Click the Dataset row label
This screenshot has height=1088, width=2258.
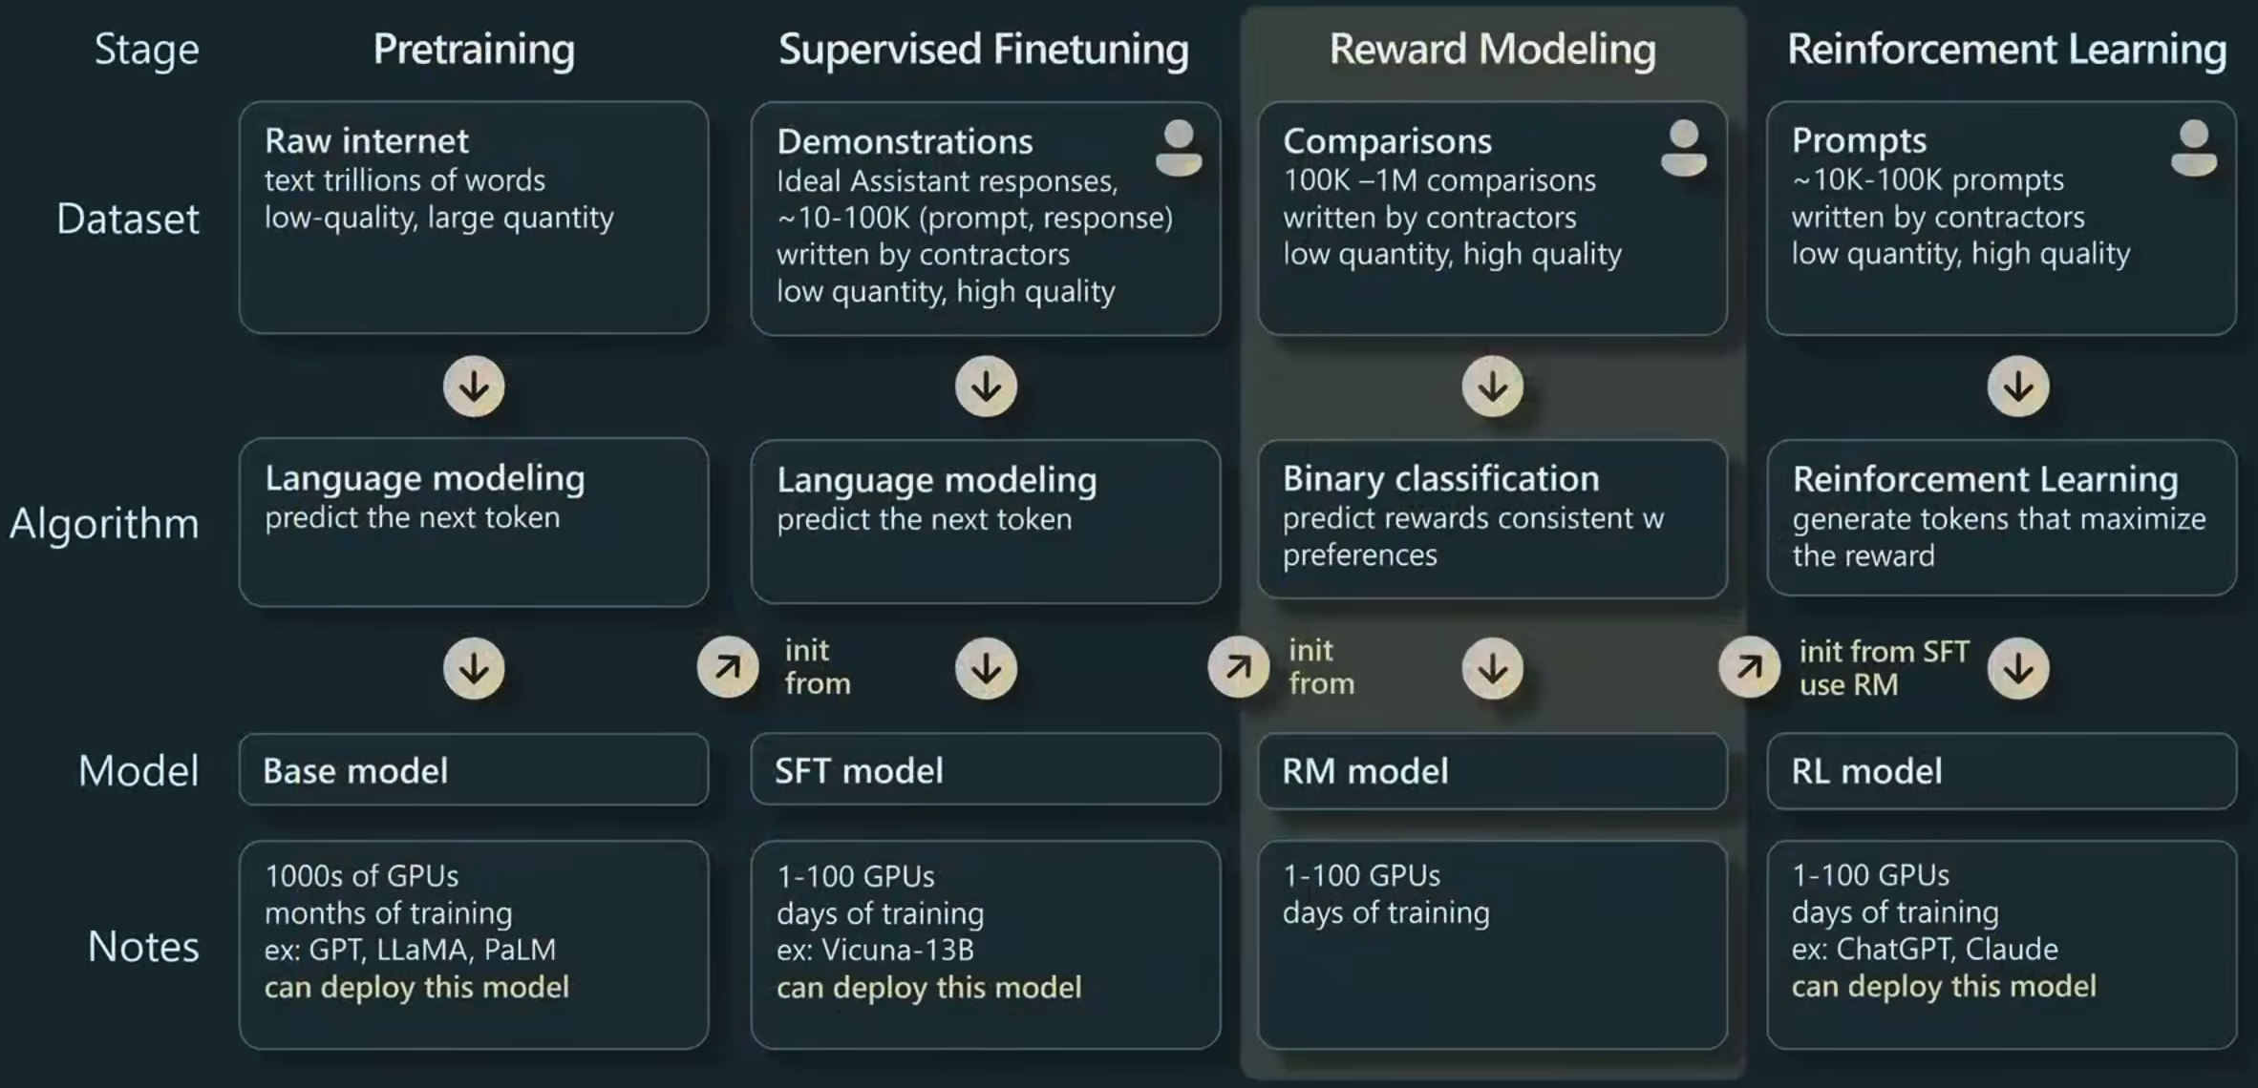coord(128,220)
